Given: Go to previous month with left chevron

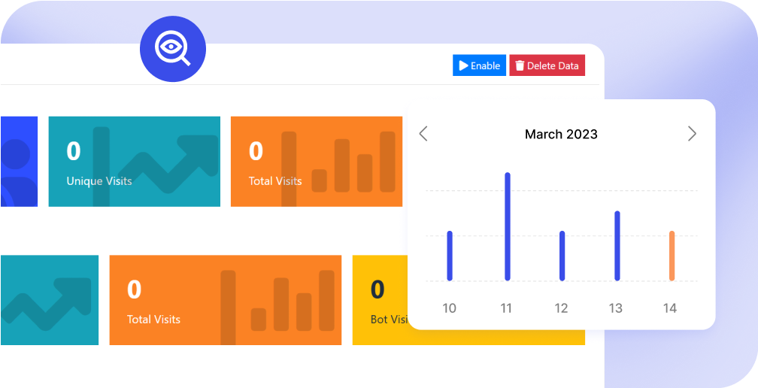Looking at the screenshot, I should pos(423,134).
